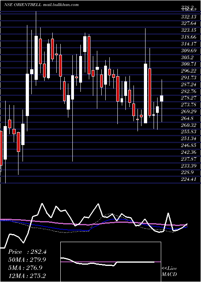This screenshot has height=282, width=201.
Task: Select the 269.29 price axis label
Action: pyautogui.click(x=188, y=112)
